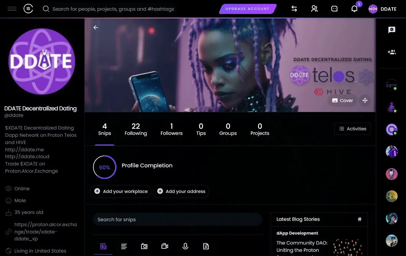Filter snips by audio microphone icon
Screen dimensions: 406x256
[185, 246]
